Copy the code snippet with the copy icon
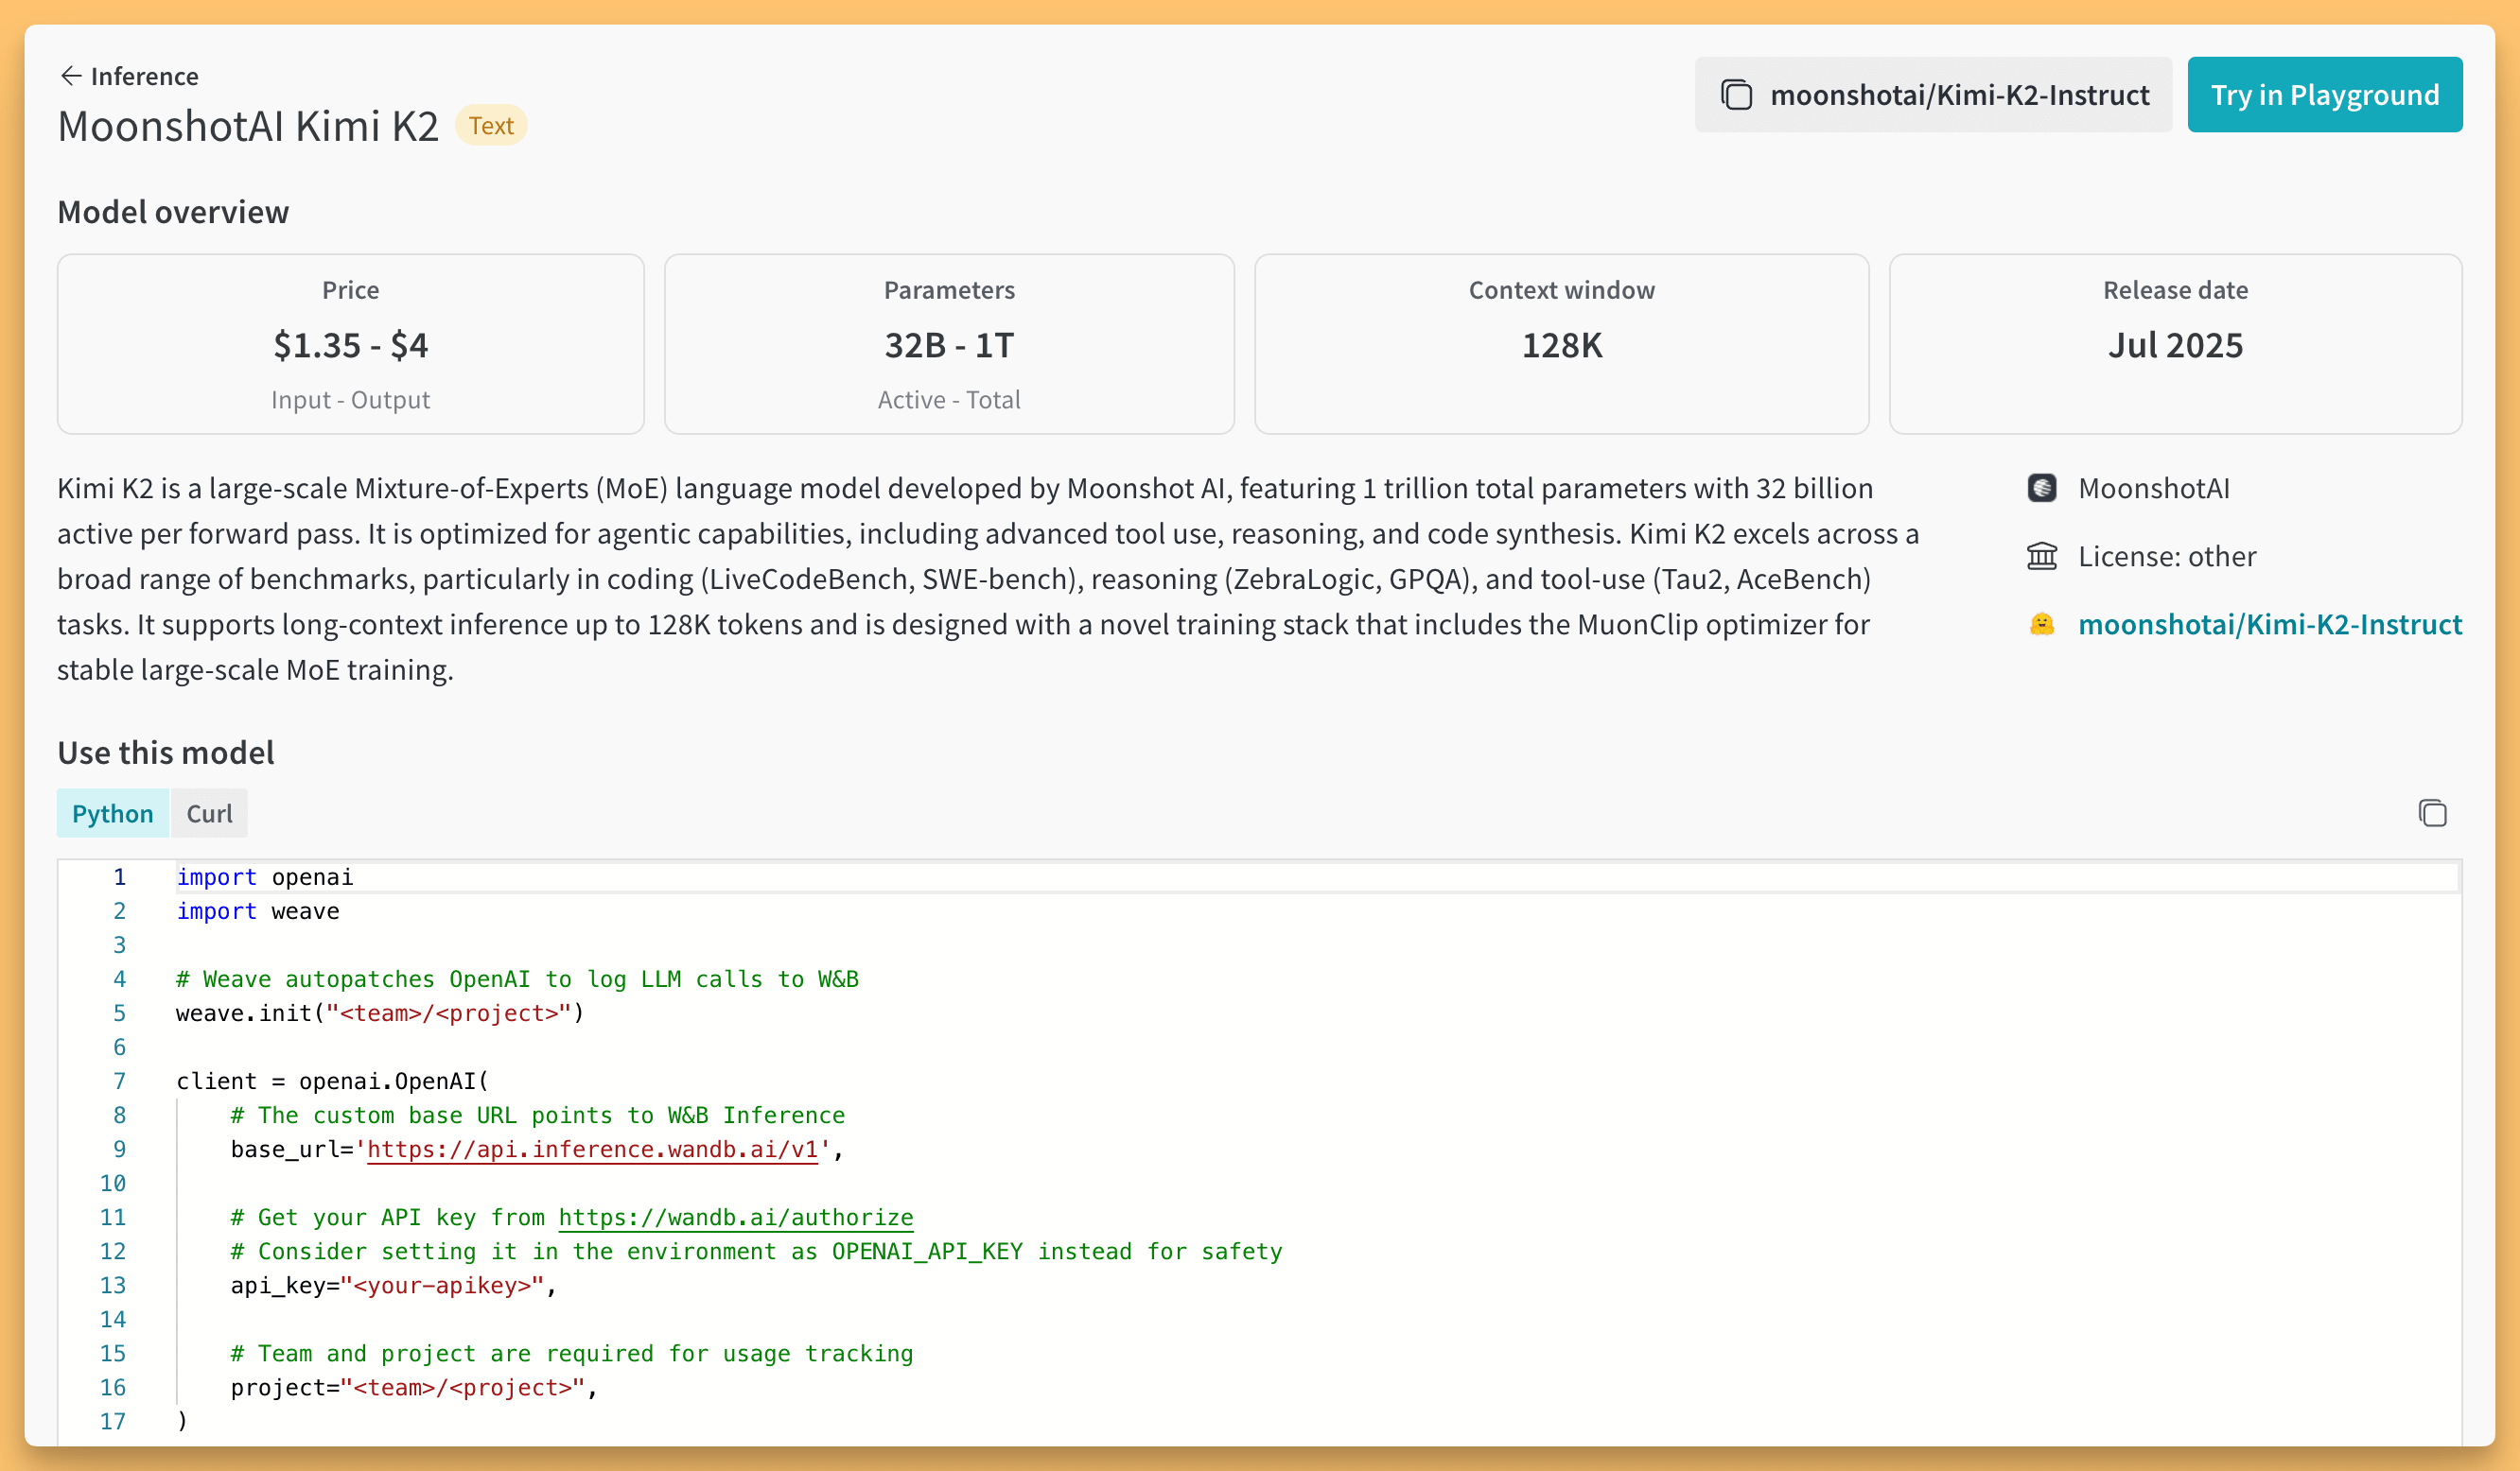 click(x=2432, y=813)
